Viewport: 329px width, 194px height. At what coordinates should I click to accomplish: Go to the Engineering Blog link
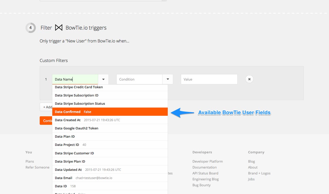206,179
